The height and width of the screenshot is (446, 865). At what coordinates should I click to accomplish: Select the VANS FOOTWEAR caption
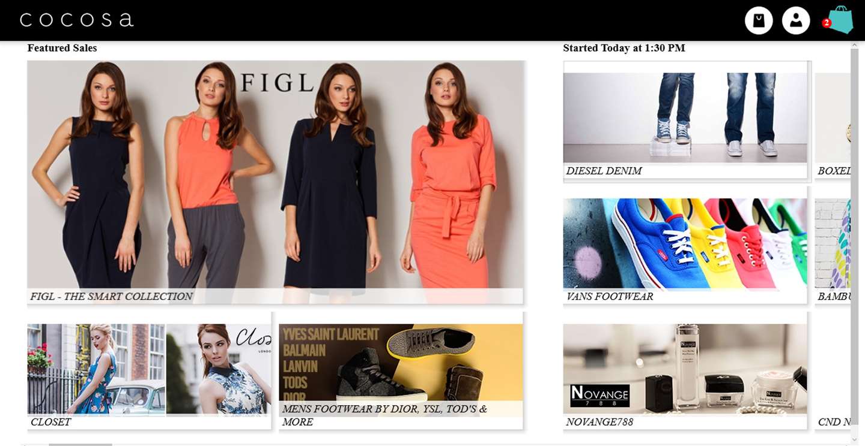click(x=609, y=296)
